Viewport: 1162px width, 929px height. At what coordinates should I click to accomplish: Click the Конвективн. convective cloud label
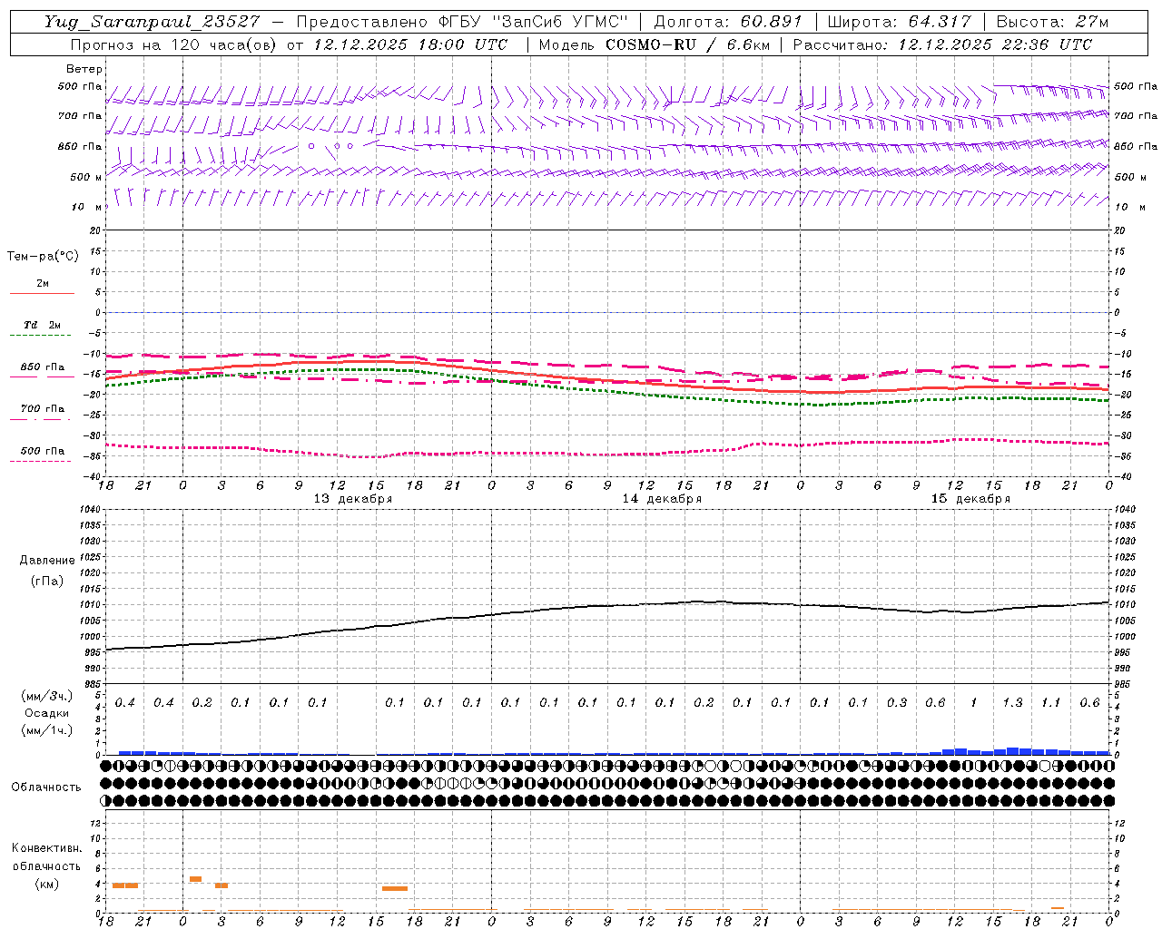[46, 849]
